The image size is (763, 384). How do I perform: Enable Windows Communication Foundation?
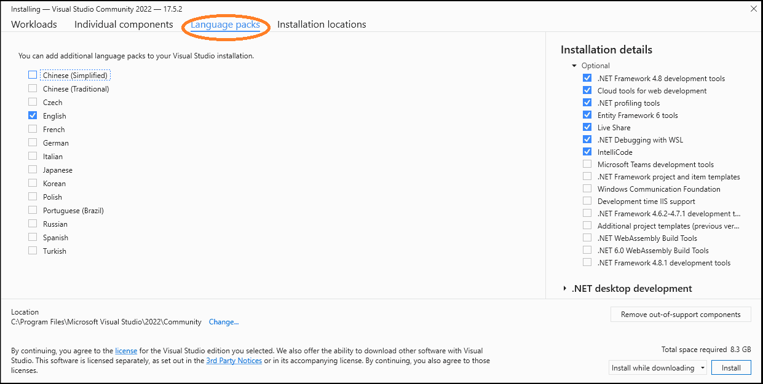(x=587, y=189)
